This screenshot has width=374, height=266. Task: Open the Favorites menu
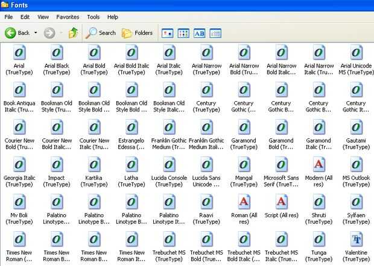tap(68, 17)
